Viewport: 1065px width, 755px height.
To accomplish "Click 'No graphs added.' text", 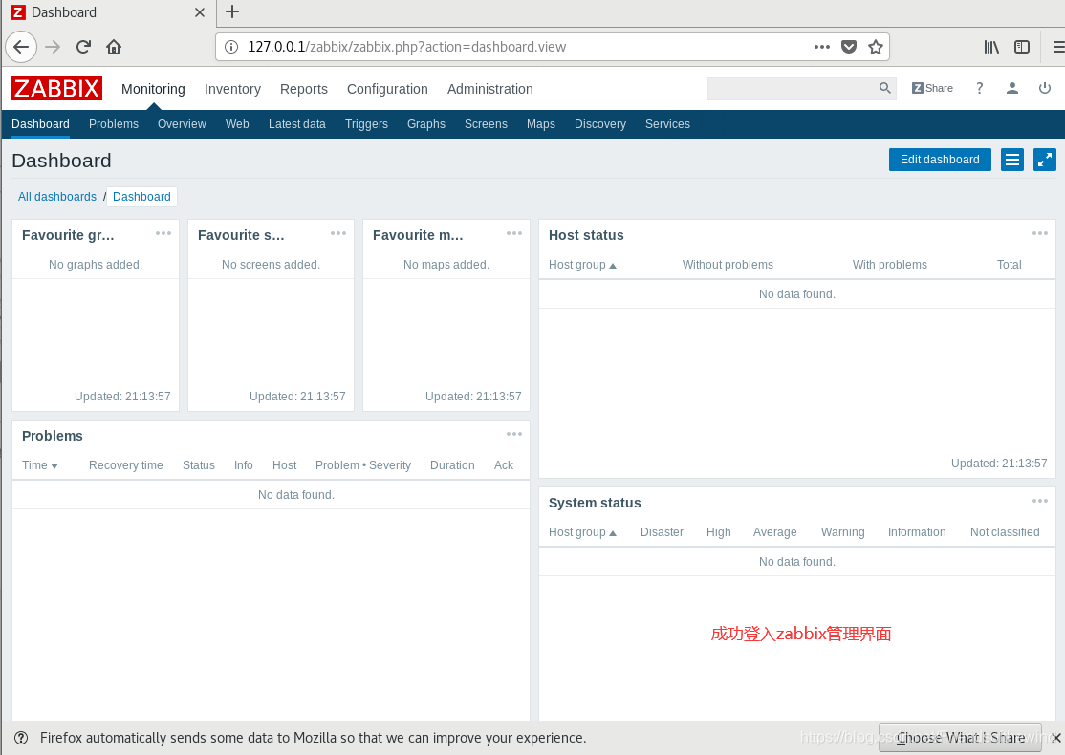I will click(95, 265).
